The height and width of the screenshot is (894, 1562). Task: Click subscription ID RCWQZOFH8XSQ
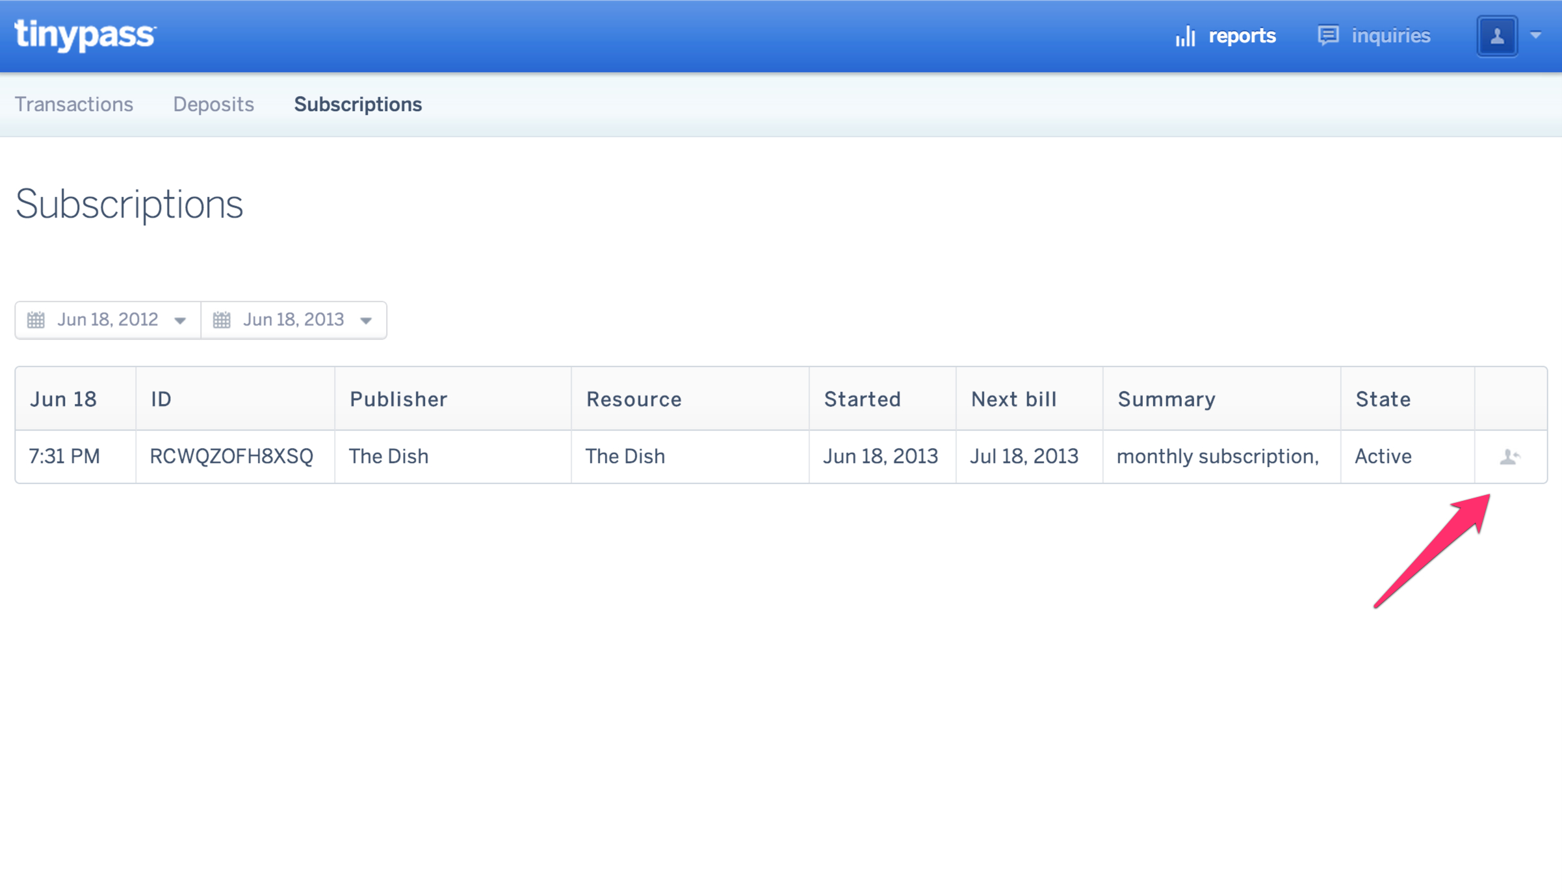[x=231, y=457]
